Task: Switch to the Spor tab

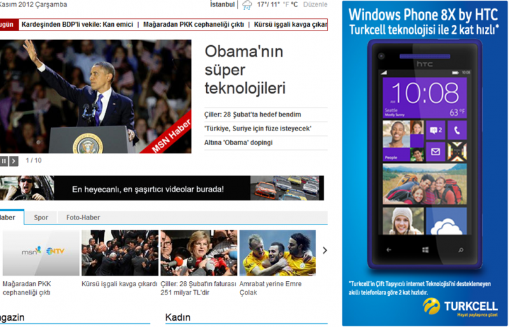Action: [x=41, y=218]
